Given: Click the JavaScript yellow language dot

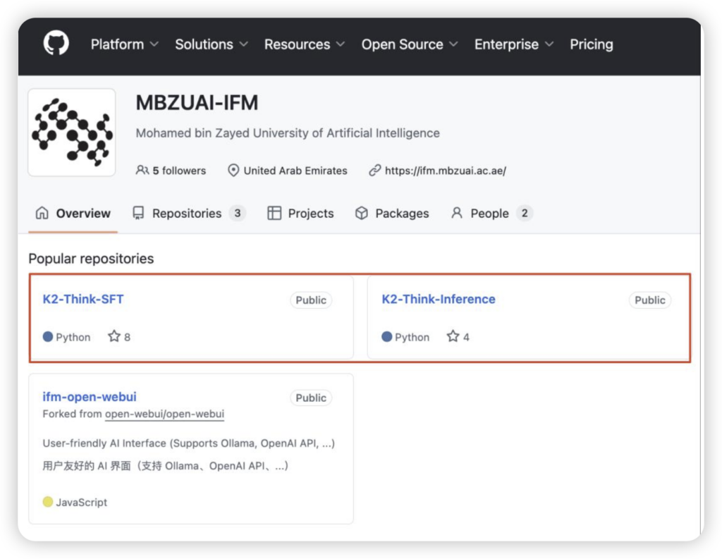Looking at the screenshot, I should pos(47,501).
